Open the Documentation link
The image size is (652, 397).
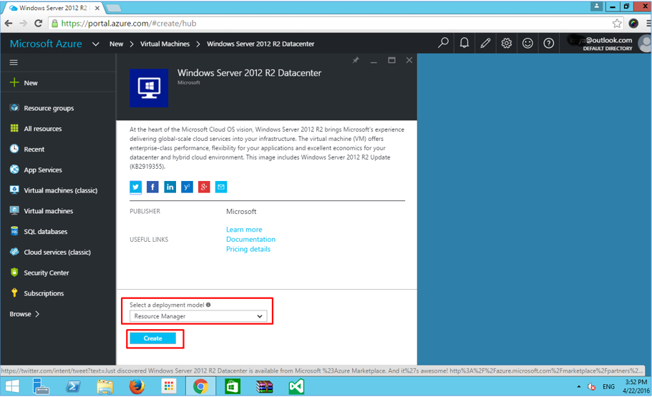(250, 240)
